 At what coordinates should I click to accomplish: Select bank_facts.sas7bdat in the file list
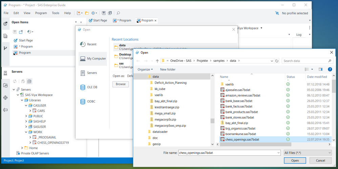(x=238, y=106)
